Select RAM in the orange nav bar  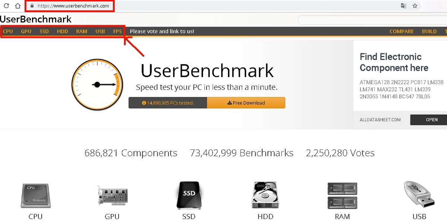pos(82,31)
